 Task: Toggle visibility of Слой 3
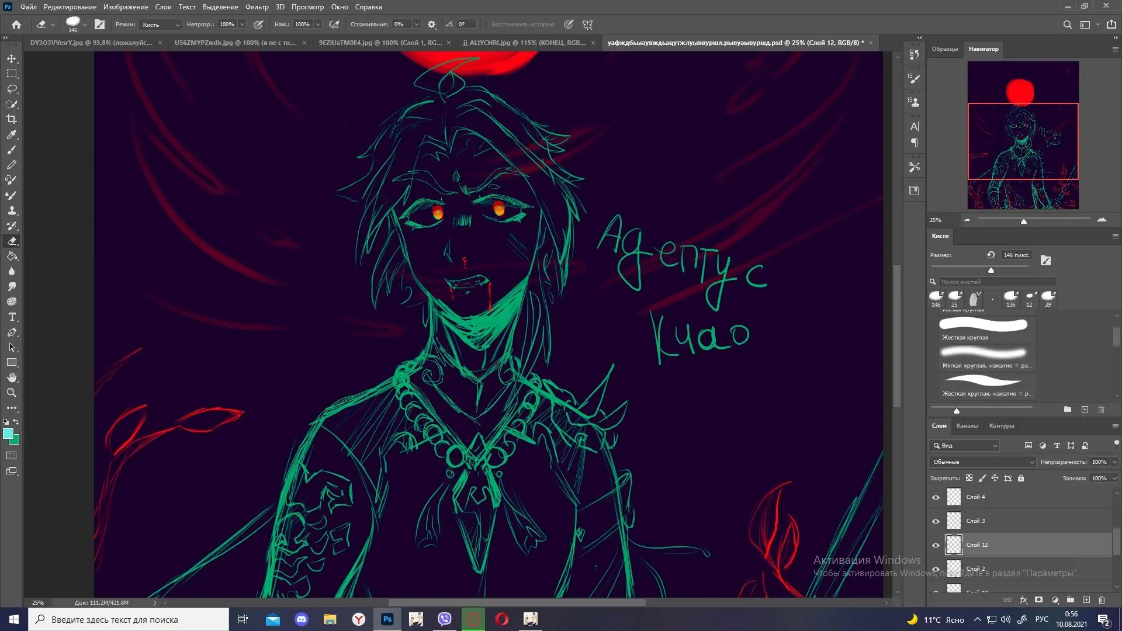936,522
